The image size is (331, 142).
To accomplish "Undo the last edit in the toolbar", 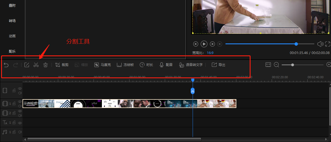I will [6, 65].
